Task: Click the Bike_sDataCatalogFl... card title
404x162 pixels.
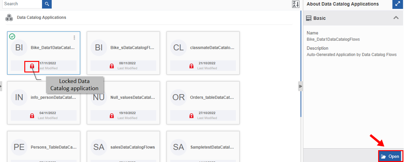Action: [133, 48]
